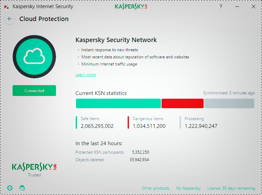This screenshot has height=195, width=262.
Task: Open help with the question mark
Action: [x=221, y=6]
